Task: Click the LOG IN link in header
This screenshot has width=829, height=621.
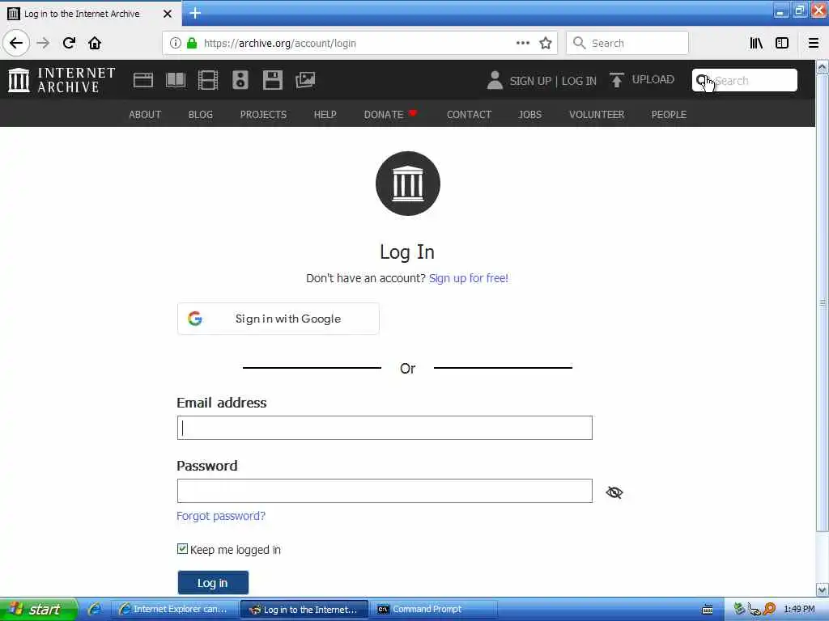Action: (579, 81)
